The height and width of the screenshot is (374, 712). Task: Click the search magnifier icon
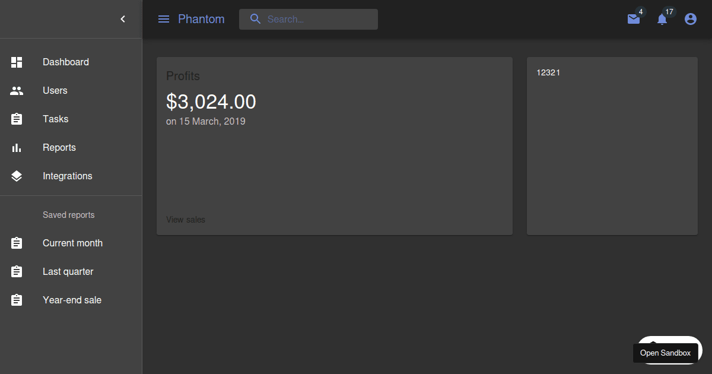255,19
